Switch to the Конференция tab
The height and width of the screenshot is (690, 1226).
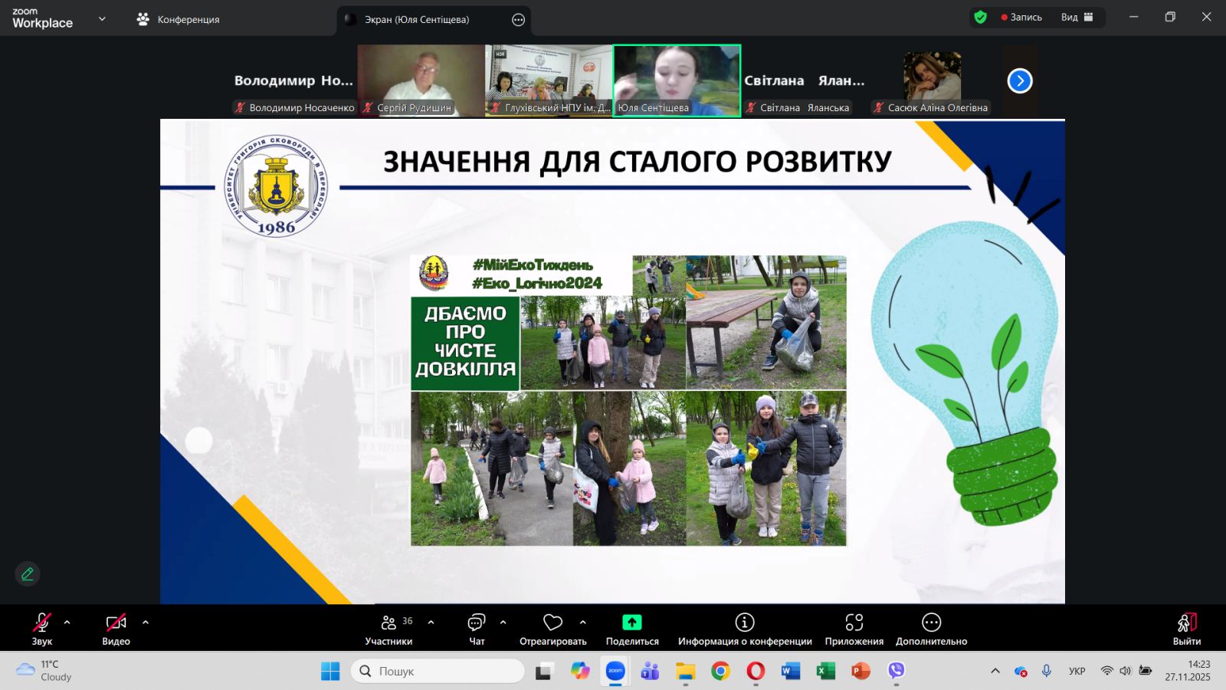click(179, 19)
